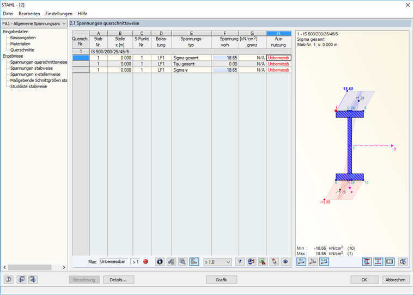
Task: Toggle the colored relation scales icon below the table
Action: 194,262
